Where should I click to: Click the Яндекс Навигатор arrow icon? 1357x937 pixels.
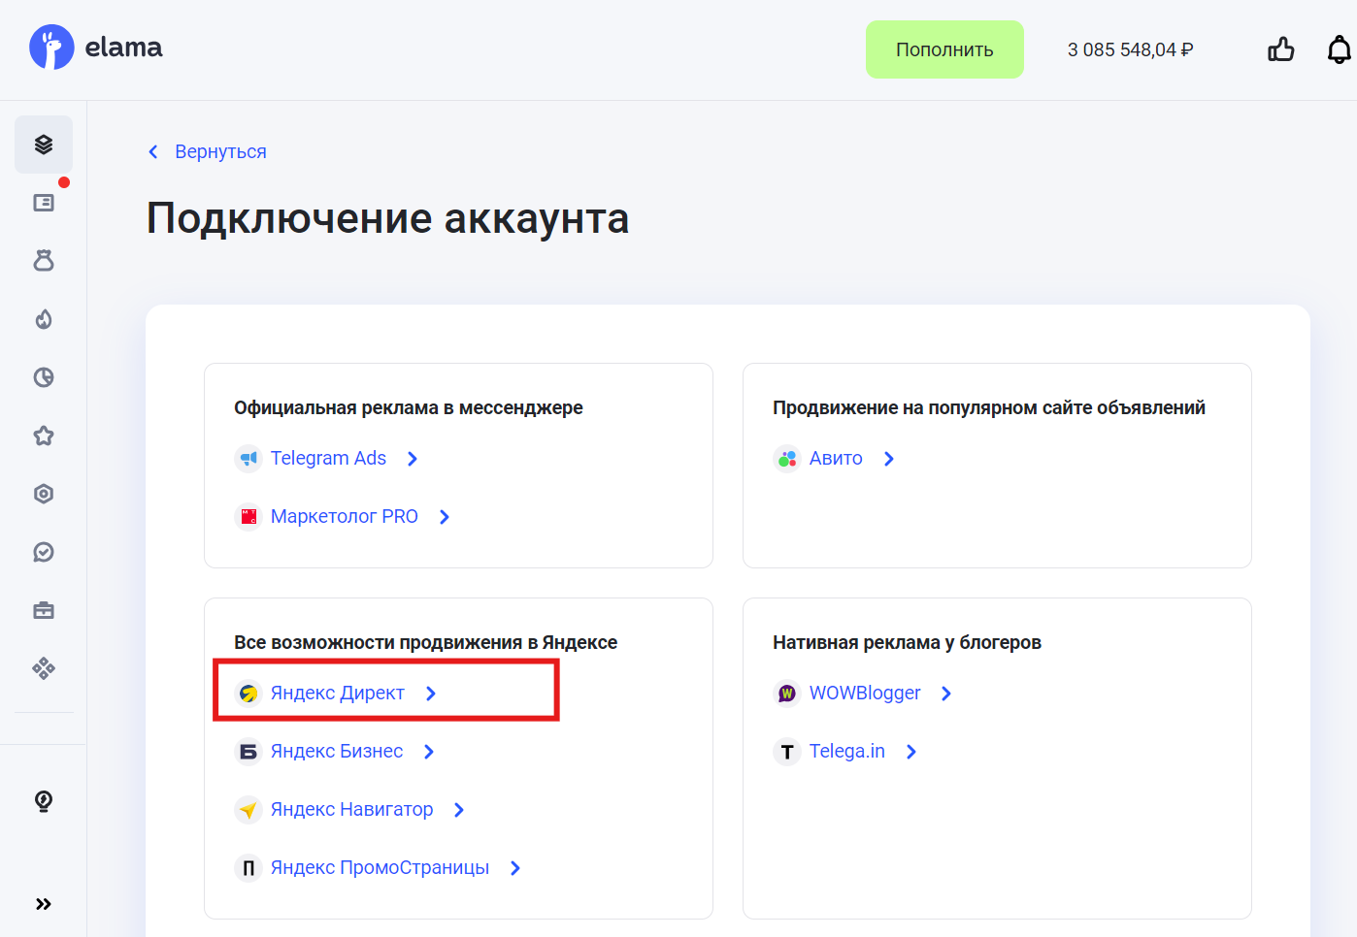[x=248, y=810]
